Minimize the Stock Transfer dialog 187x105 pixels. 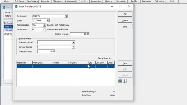112,6
